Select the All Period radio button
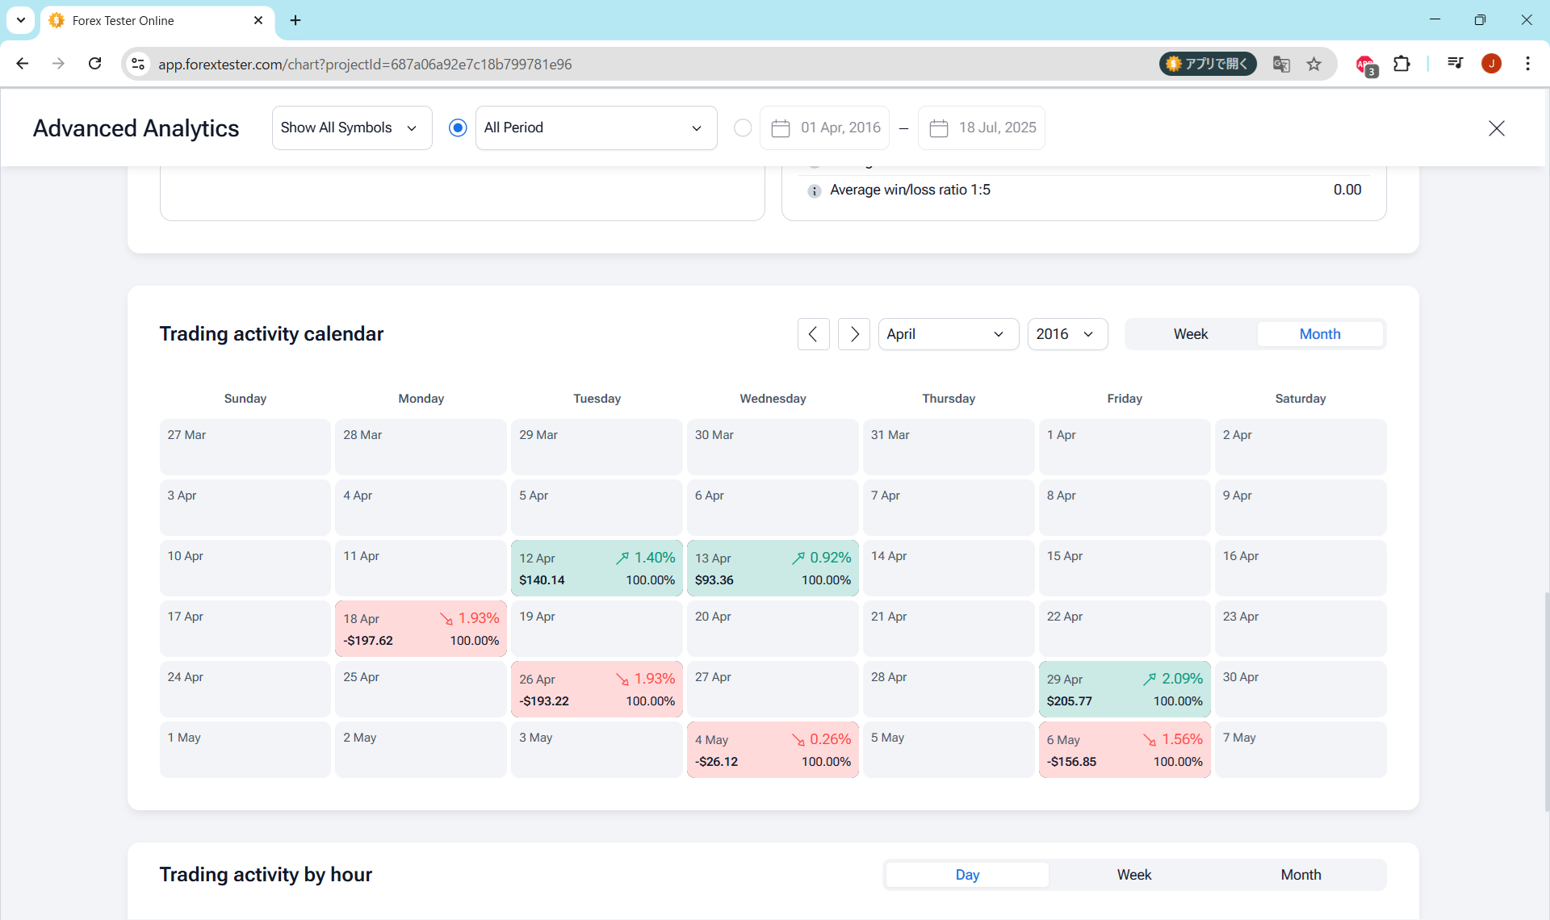 tap(458, 128)
